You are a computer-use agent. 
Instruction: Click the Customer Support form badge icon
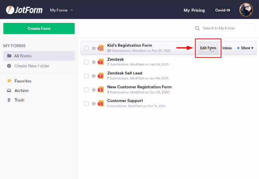pyautogui.click(x=101, y=103)
